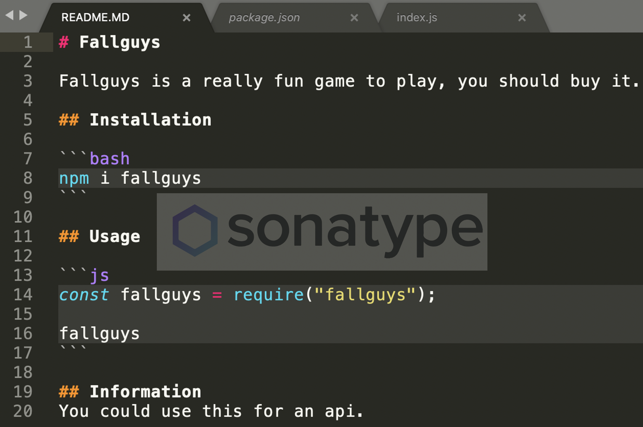The image size is (643, 427).
Task: Click the bash language tag on line 7
Action: tap(110, 159)
